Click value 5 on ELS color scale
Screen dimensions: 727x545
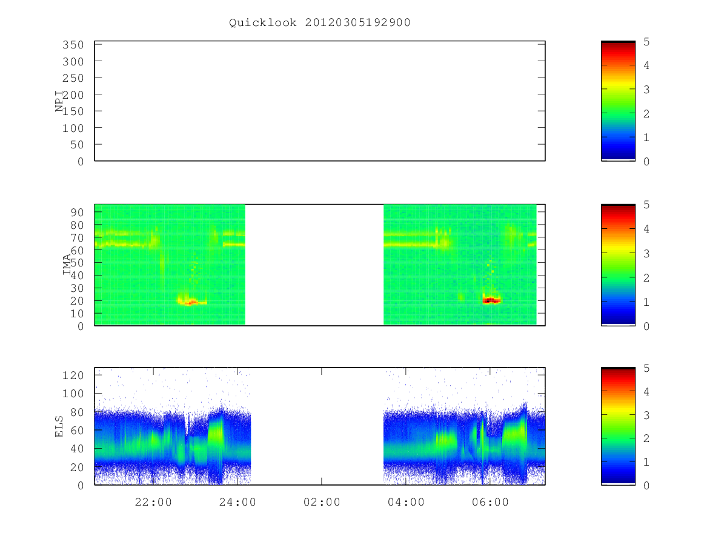pyautogui.click(x=646, y=368)
